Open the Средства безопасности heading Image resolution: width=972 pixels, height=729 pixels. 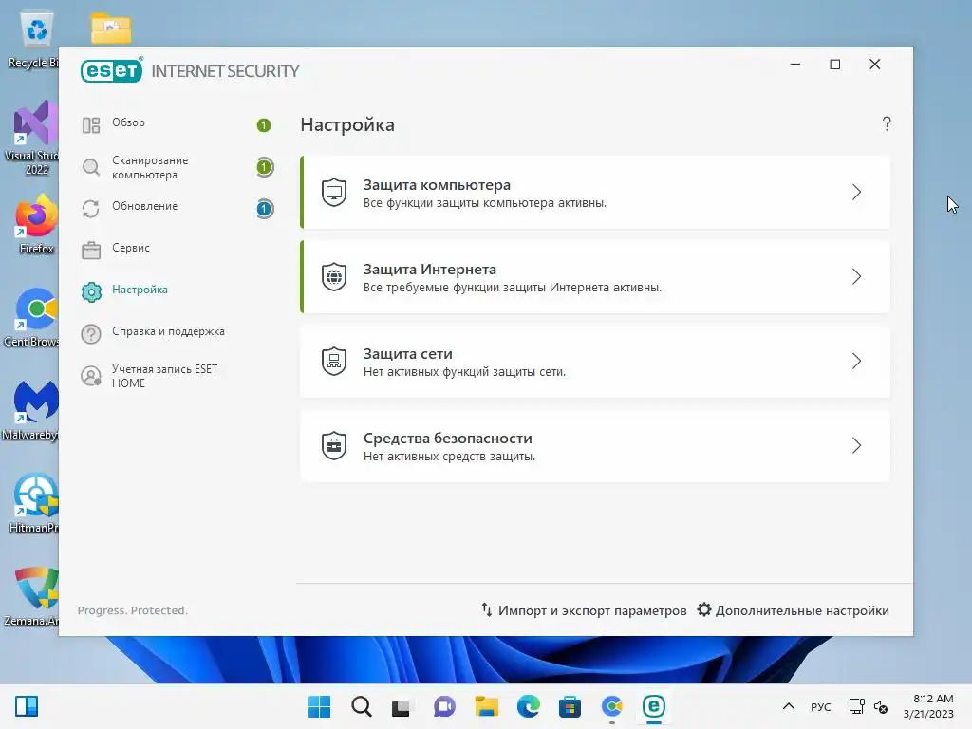448,438
